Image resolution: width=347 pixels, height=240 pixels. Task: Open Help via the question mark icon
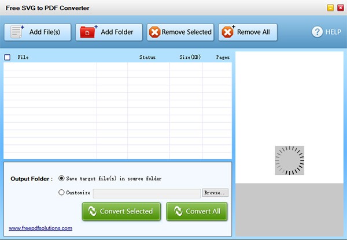point(317,32)
